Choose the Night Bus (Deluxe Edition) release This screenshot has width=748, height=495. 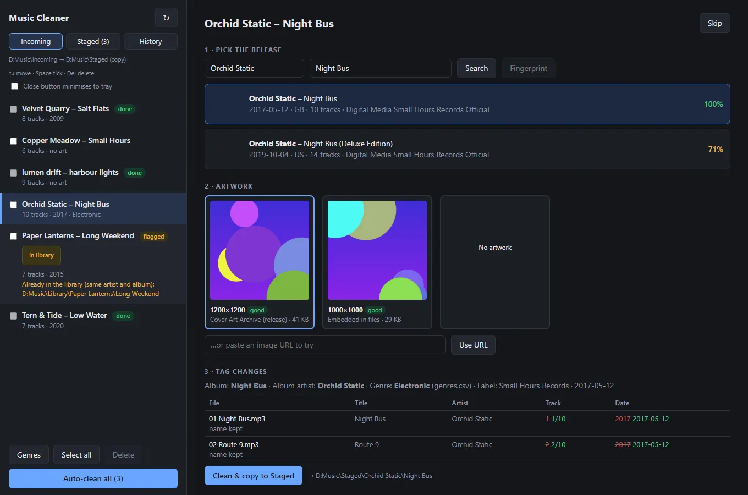point(468,149)
